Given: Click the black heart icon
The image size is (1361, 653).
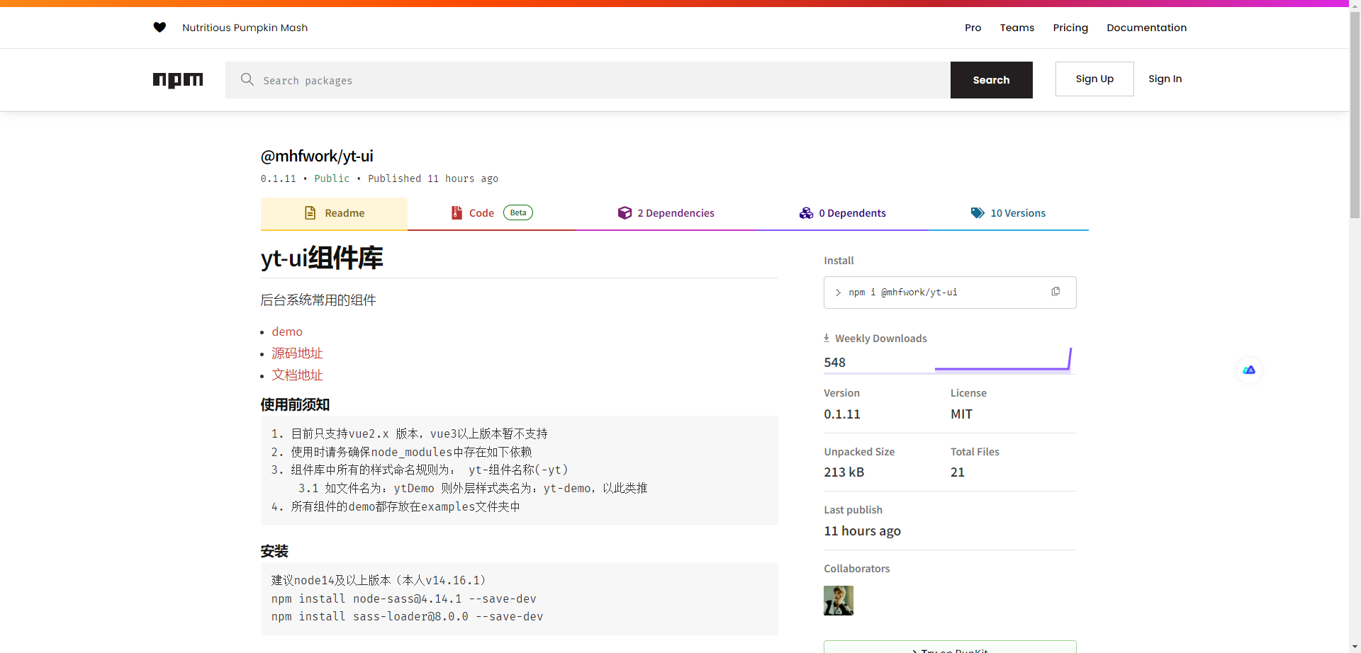Looking at the screenshot, I should coord(159,28).
